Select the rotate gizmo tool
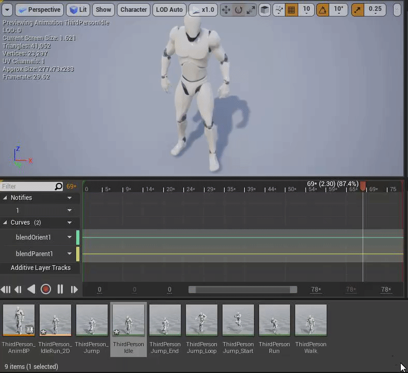This screenshot has width=408, height=373. (x=238, y=10)
